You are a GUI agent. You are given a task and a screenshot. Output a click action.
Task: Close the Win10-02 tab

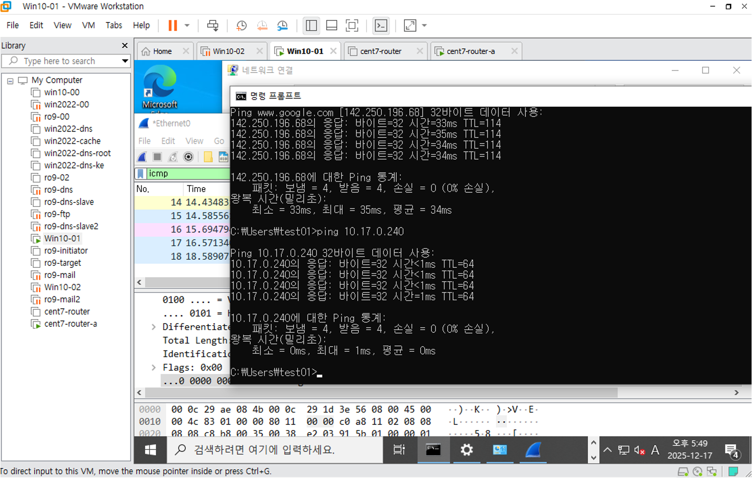(x=259, y=51)
